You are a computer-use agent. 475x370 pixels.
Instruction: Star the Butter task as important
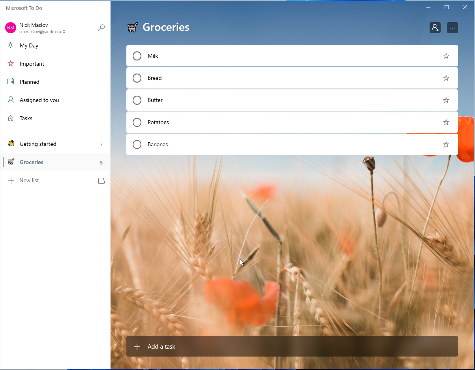pos(446,100)
